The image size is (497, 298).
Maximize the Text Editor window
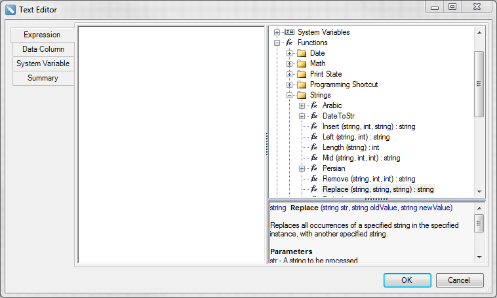pos(452,7)
